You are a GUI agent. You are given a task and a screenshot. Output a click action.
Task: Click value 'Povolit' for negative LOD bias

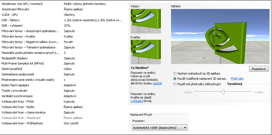(68, 42)
